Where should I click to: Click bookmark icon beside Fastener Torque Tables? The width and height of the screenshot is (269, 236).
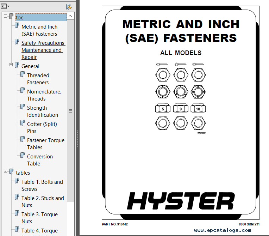[23, 139]
